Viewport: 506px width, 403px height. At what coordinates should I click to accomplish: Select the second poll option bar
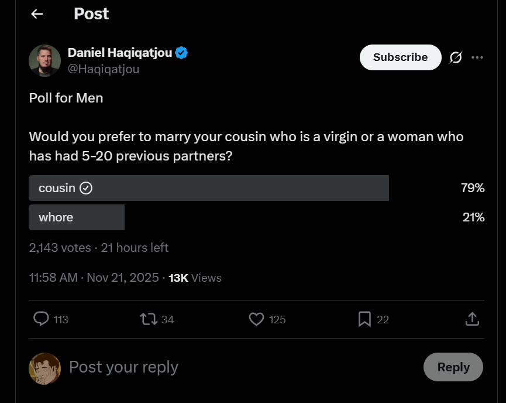[x=77, y=217]
